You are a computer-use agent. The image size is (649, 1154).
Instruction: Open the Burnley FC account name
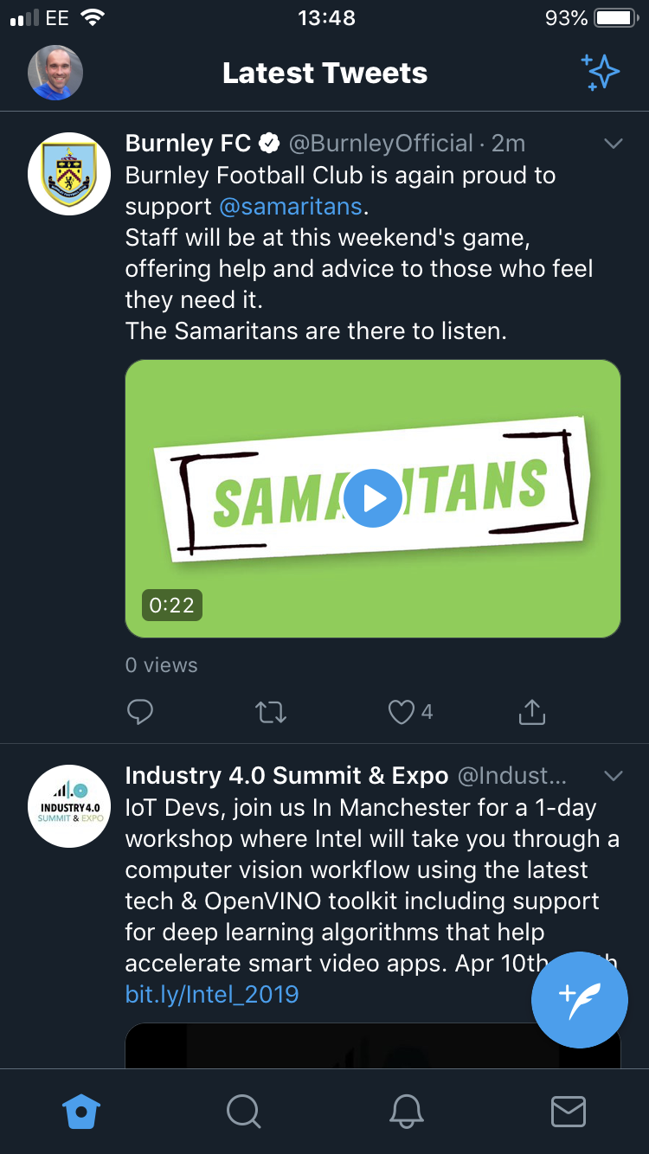188,144
